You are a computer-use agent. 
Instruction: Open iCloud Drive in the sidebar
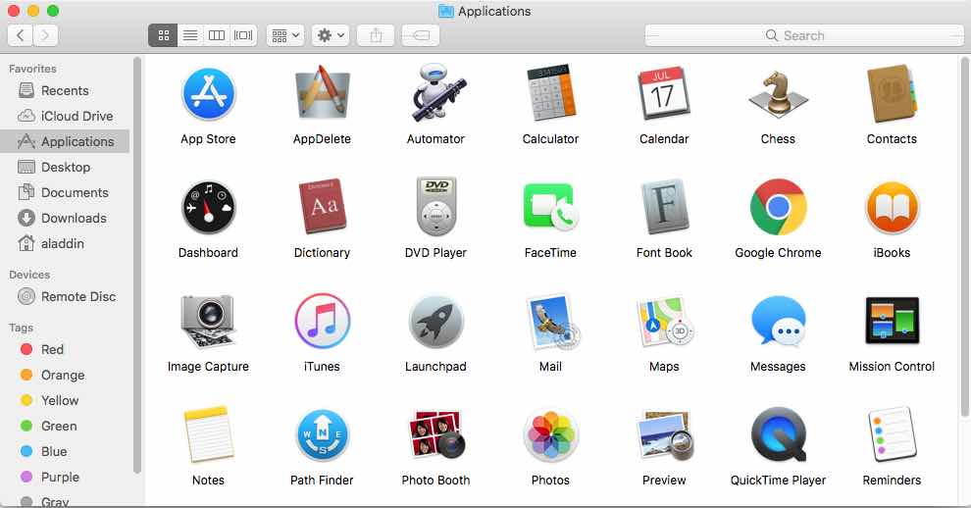click(65, 116)
